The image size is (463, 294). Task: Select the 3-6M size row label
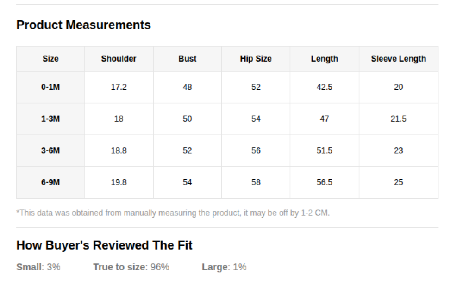[50, 150]
